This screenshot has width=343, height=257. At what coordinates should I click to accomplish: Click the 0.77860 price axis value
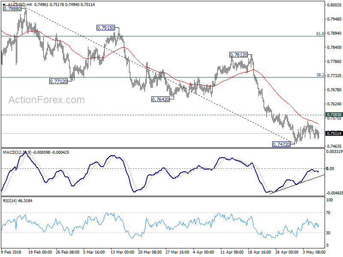tap(334, 61)
